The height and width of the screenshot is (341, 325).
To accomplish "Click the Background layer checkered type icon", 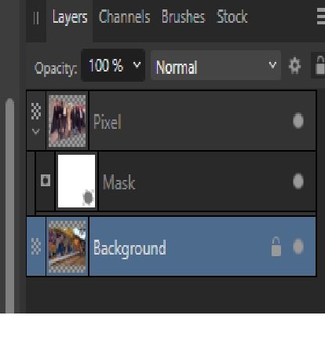I will coord(36,246).
